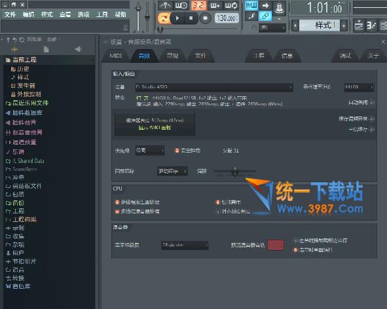Switch to the MIDI settings tab
387x309 pixels.
click(116, 56)
